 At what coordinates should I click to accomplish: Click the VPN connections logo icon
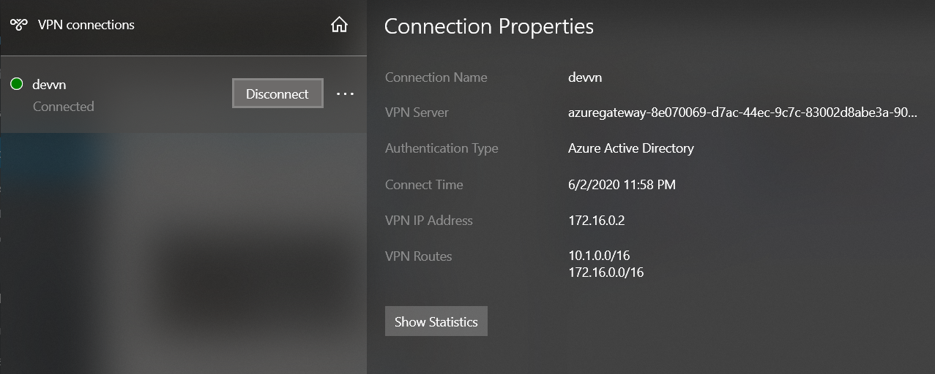click(x=18, y=25)
